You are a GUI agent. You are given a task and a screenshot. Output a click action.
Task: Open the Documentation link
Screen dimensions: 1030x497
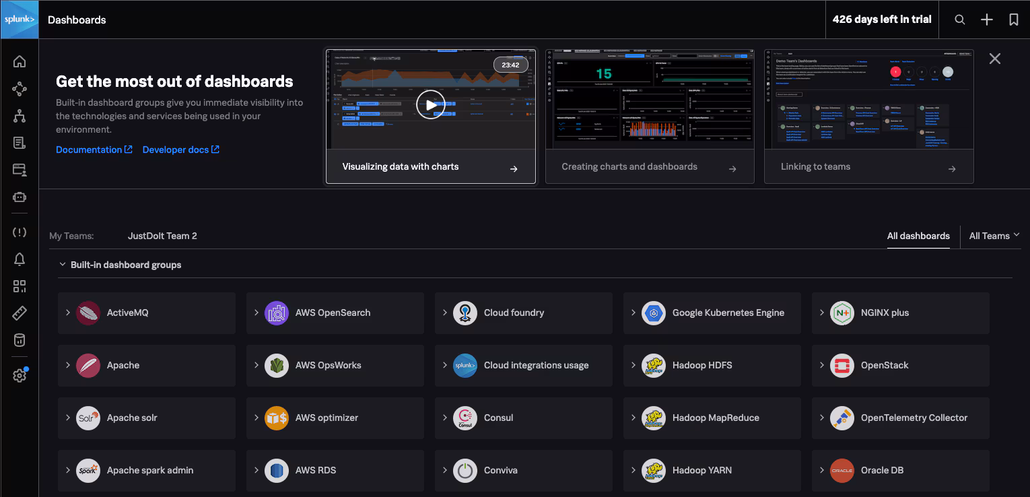click(x=94, y=150)
